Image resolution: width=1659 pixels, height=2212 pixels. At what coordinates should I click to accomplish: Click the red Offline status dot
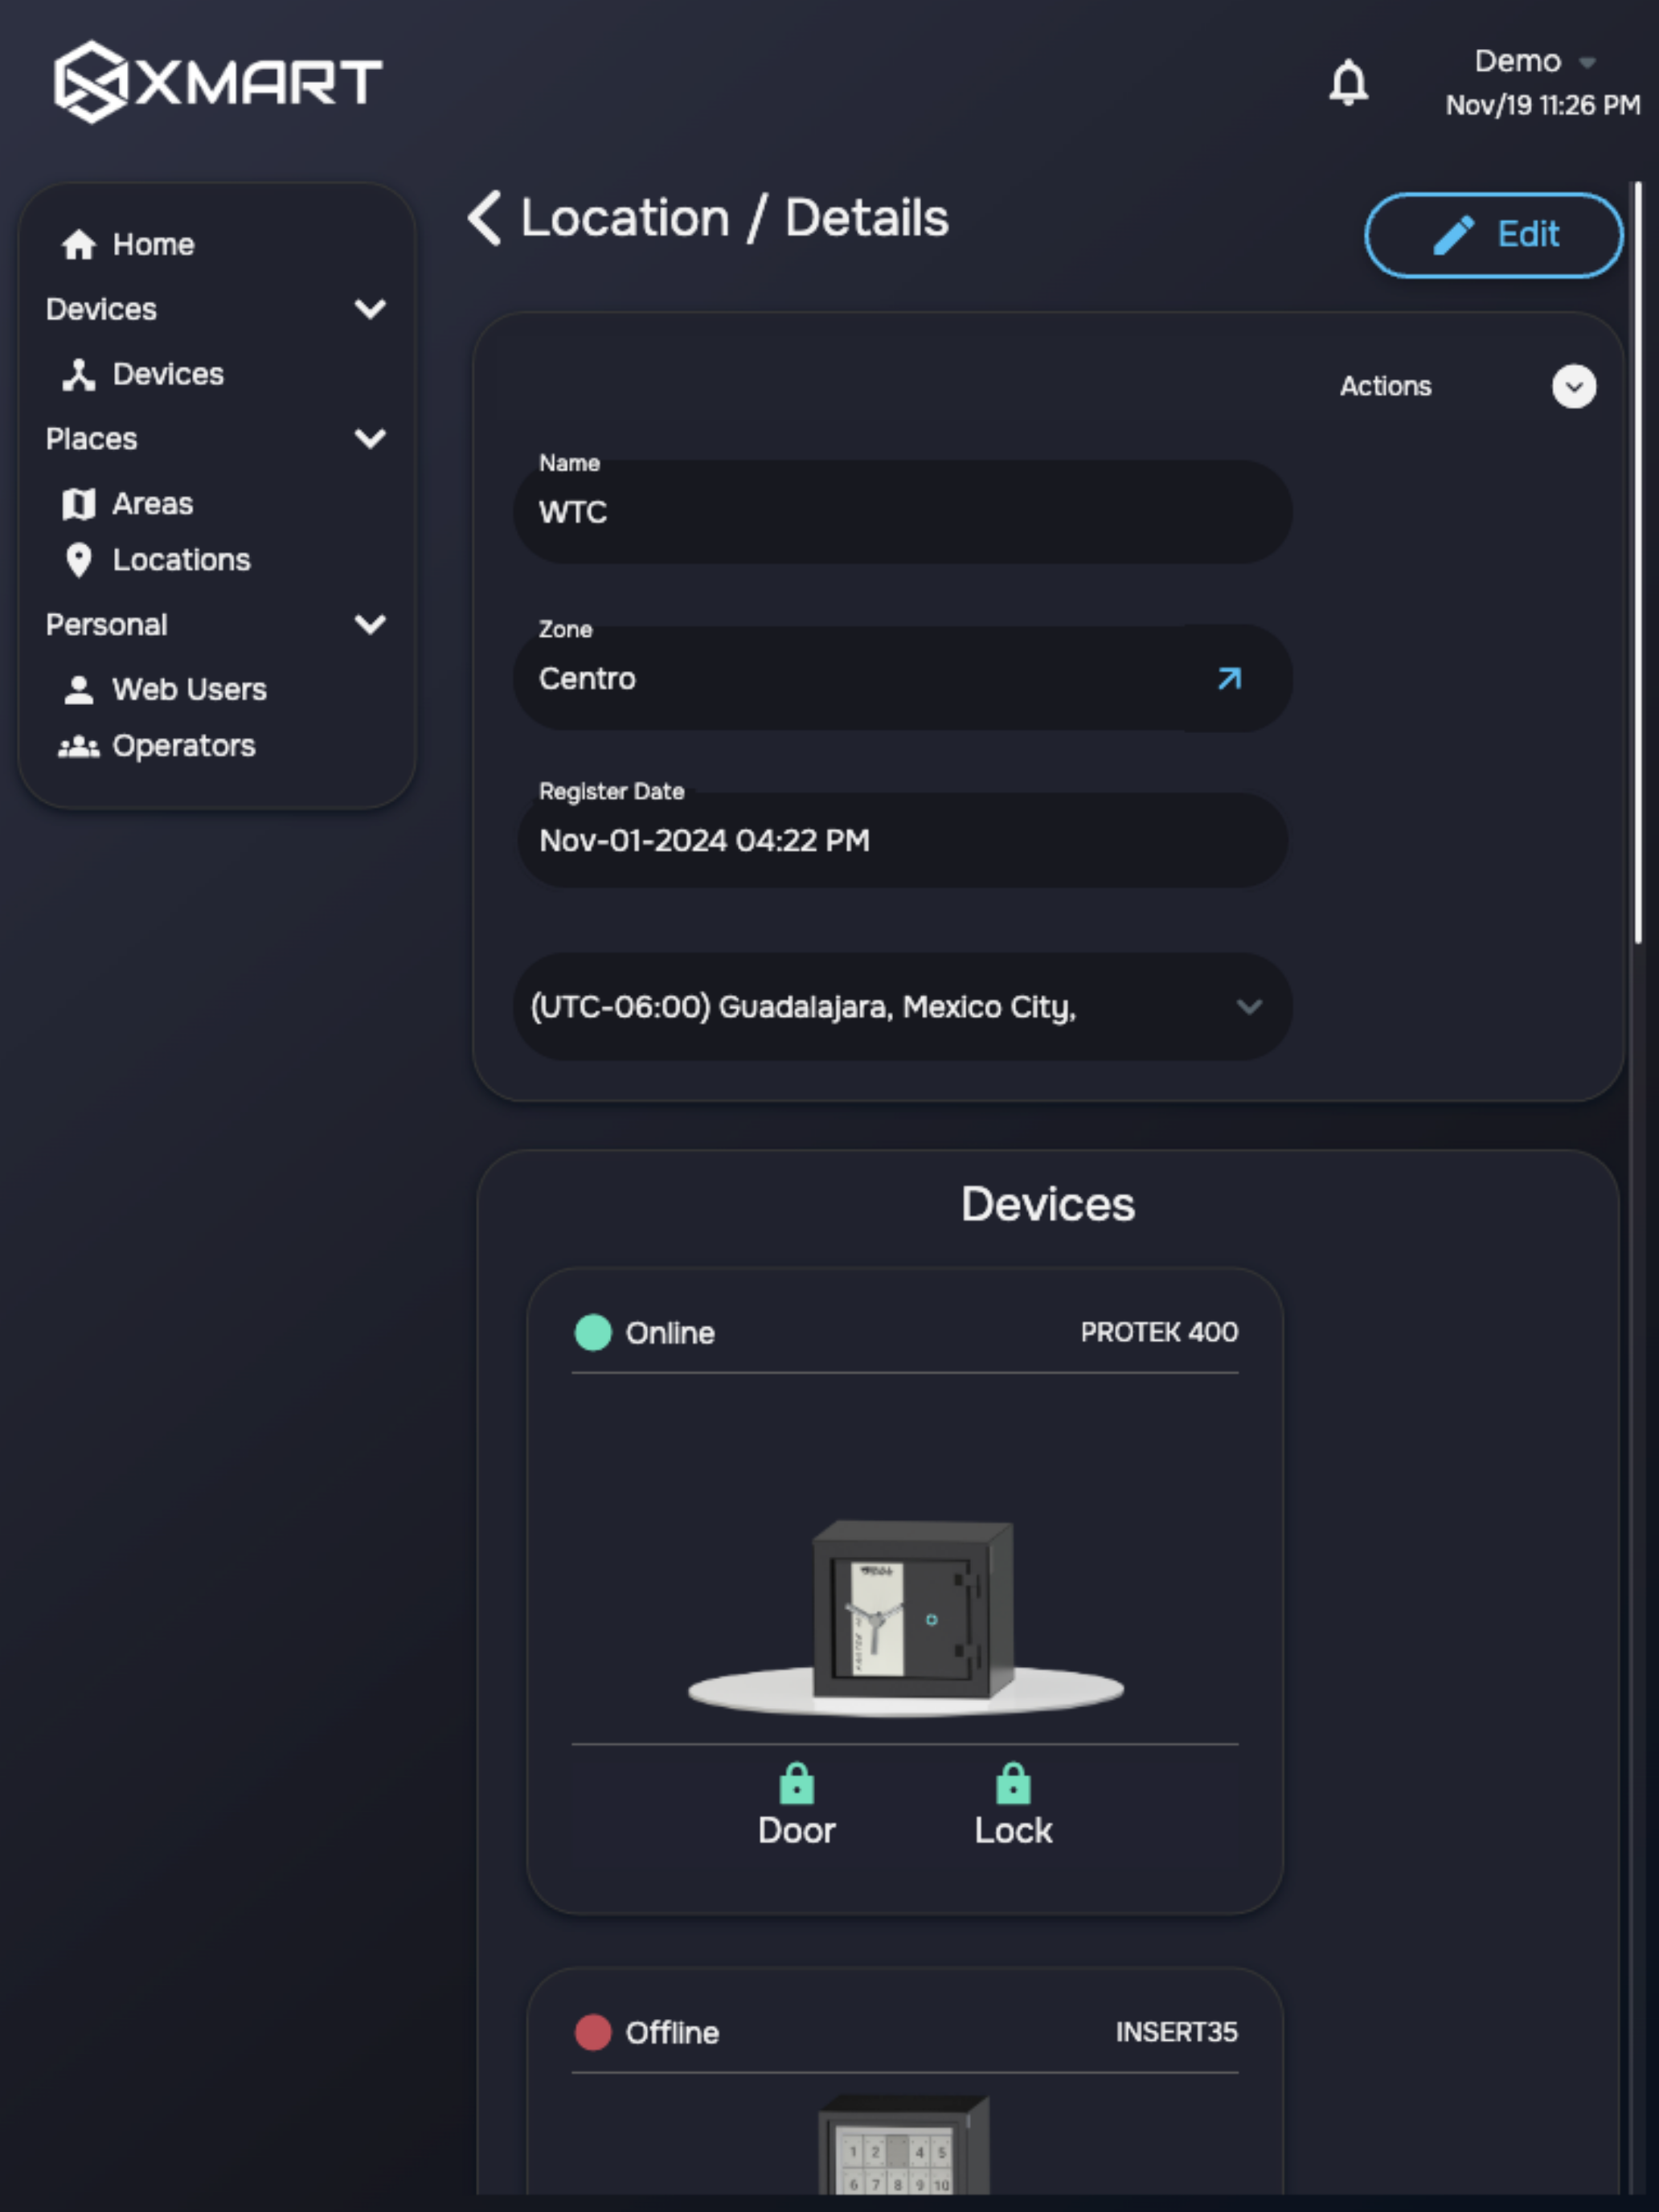point(592,2032)
